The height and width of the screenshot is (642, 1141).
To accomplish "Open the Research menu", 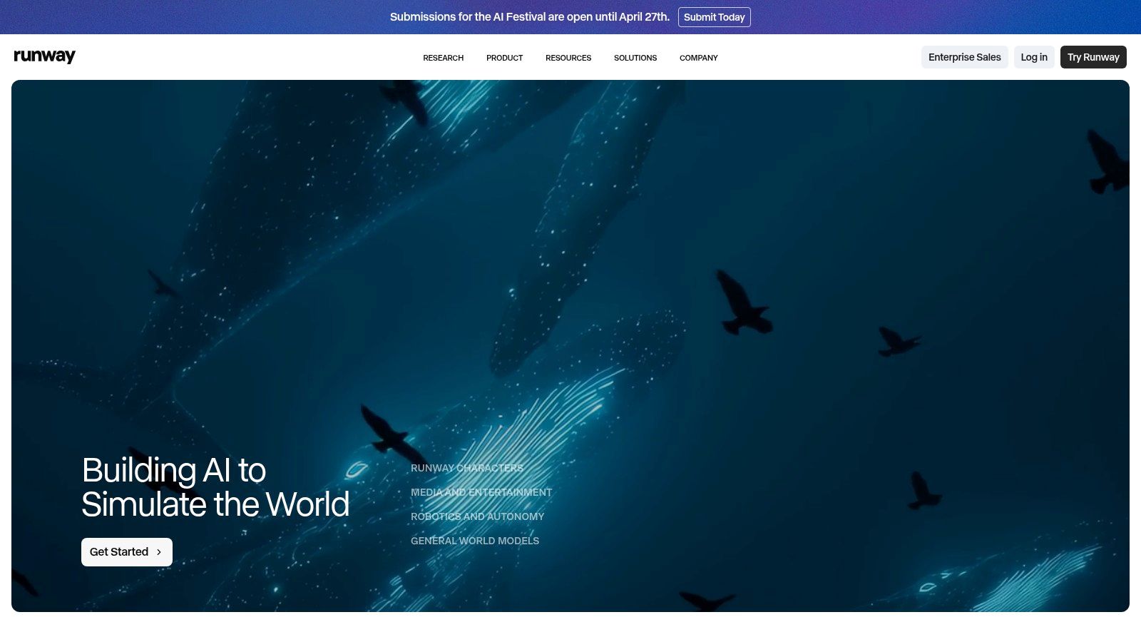I will [443, 58].
